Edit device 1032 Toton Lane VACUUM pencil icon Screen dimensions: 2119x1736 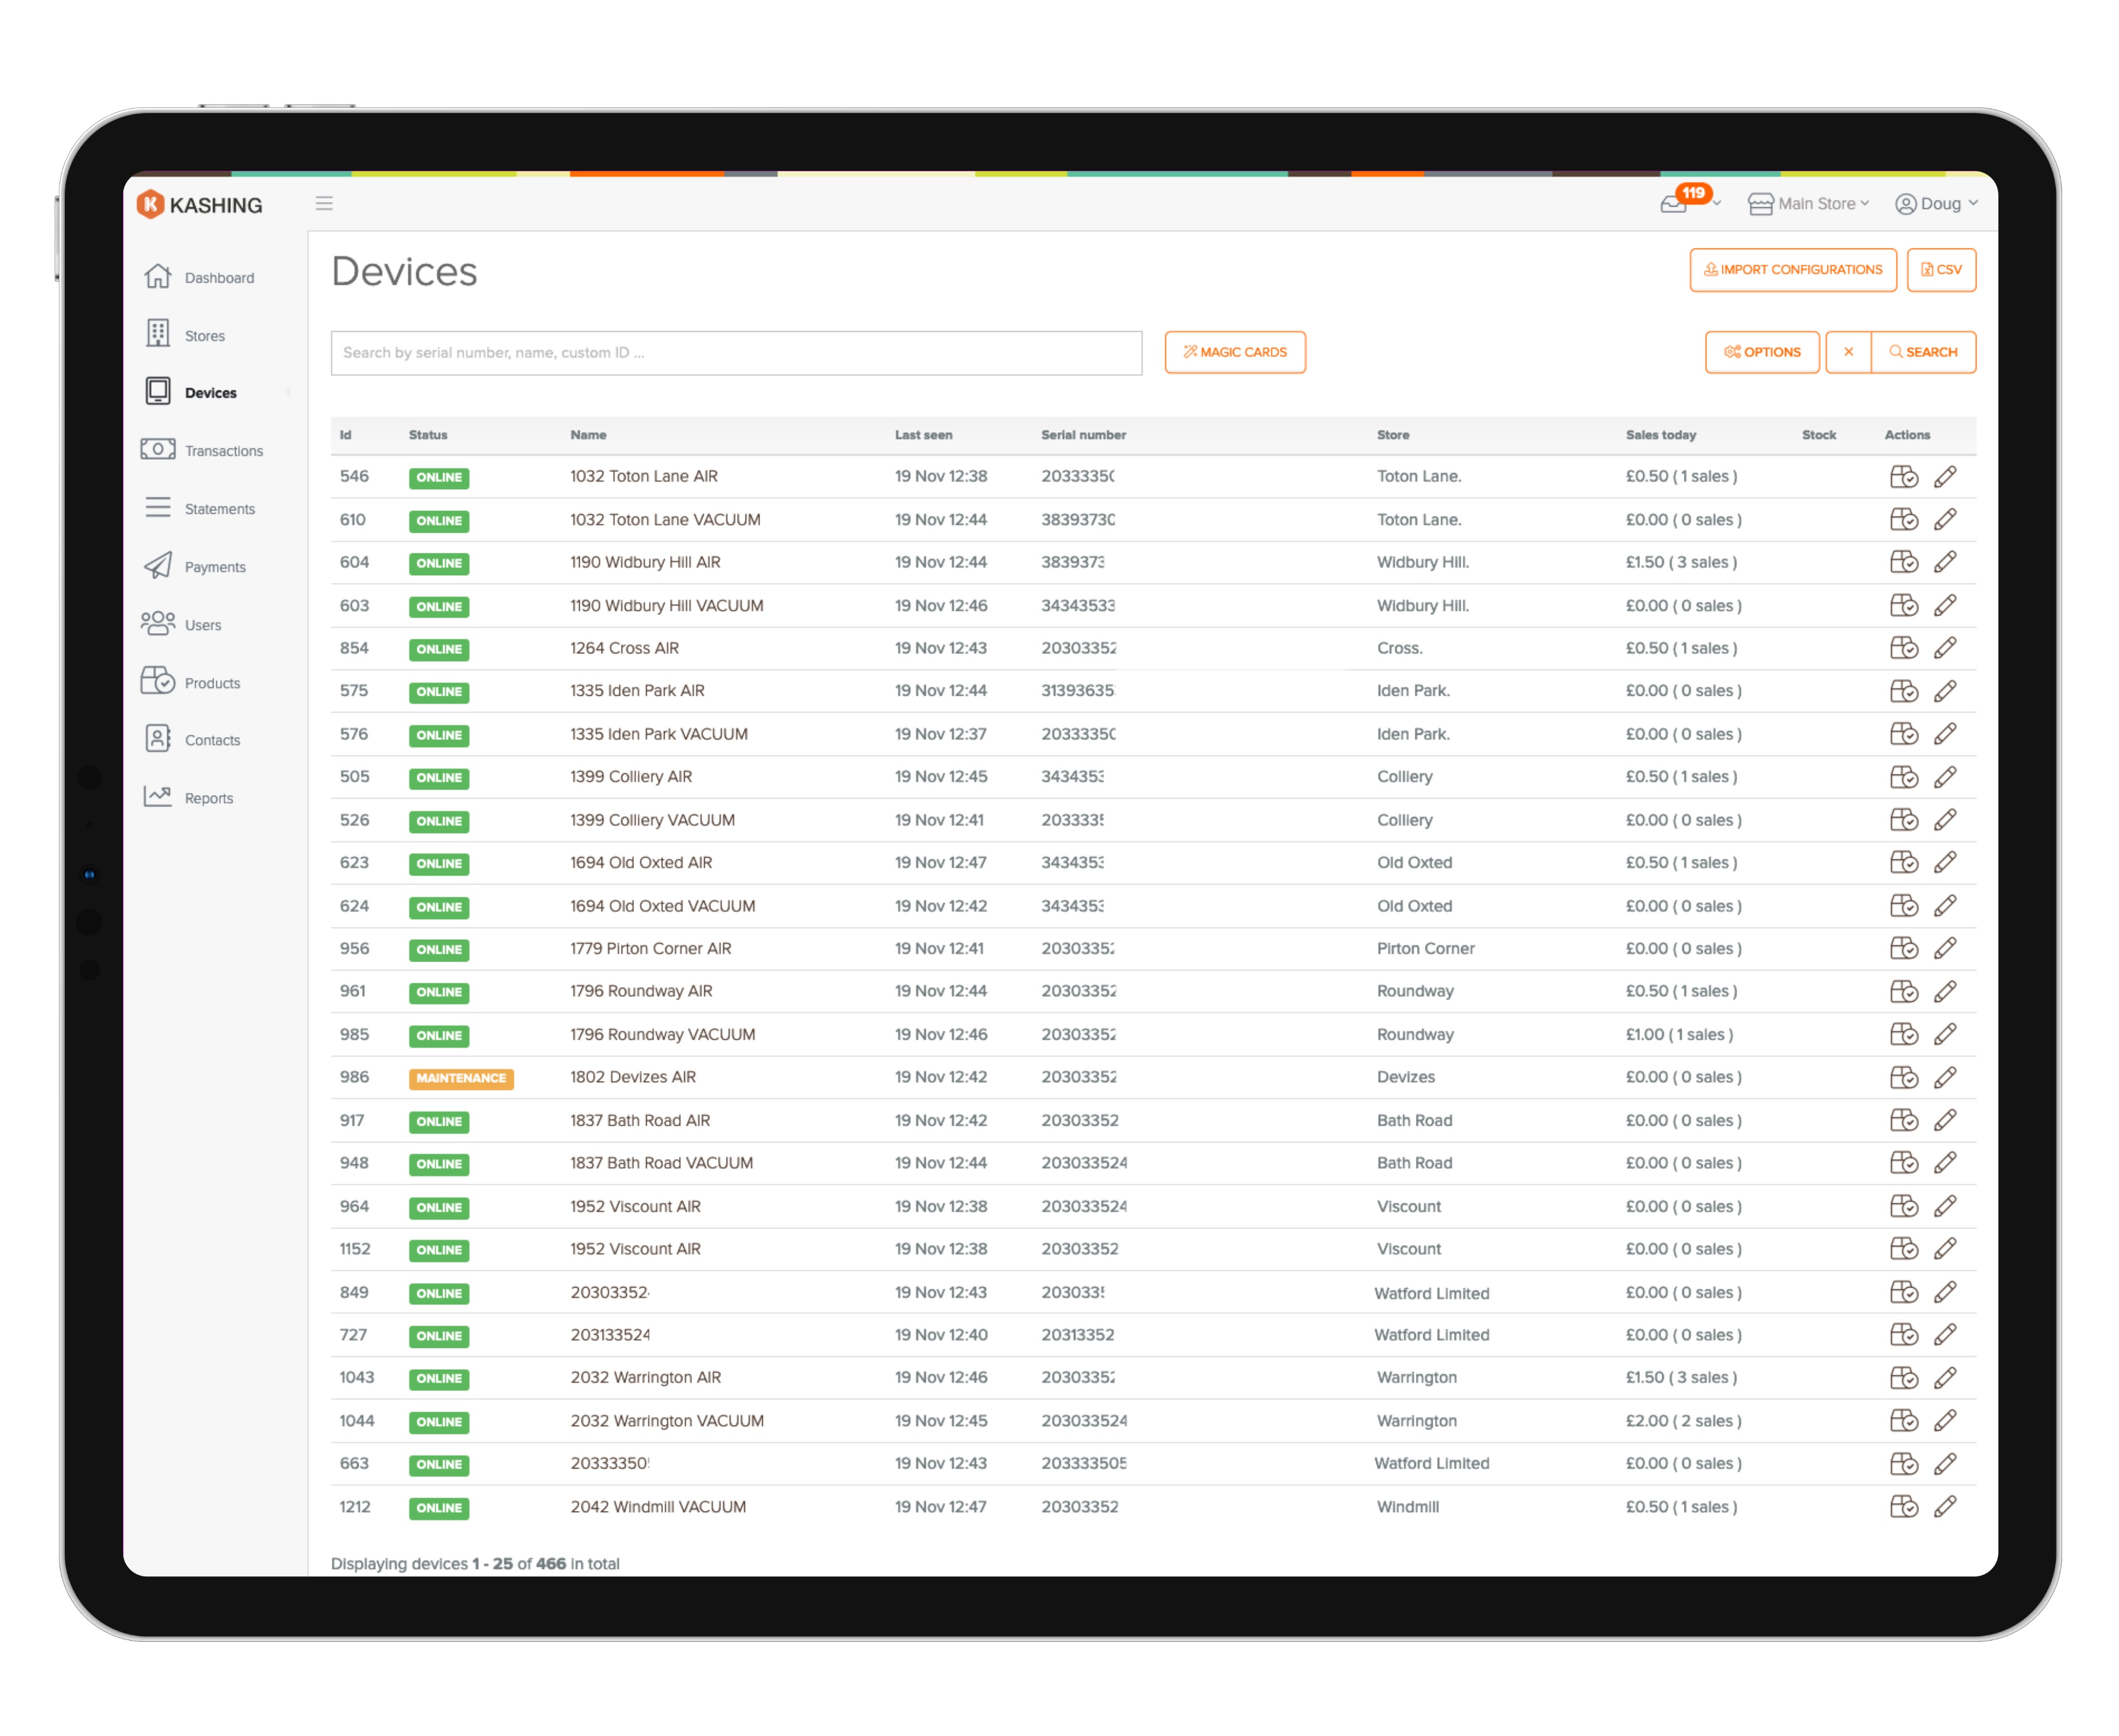(1944, 520)
